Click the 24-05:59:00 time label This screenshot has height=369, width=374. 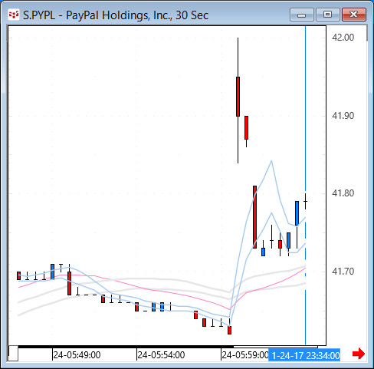245,355
